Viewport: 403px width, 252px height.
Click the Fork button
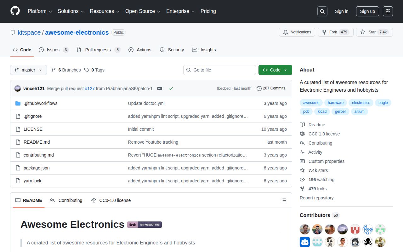[x=335, y=32]
